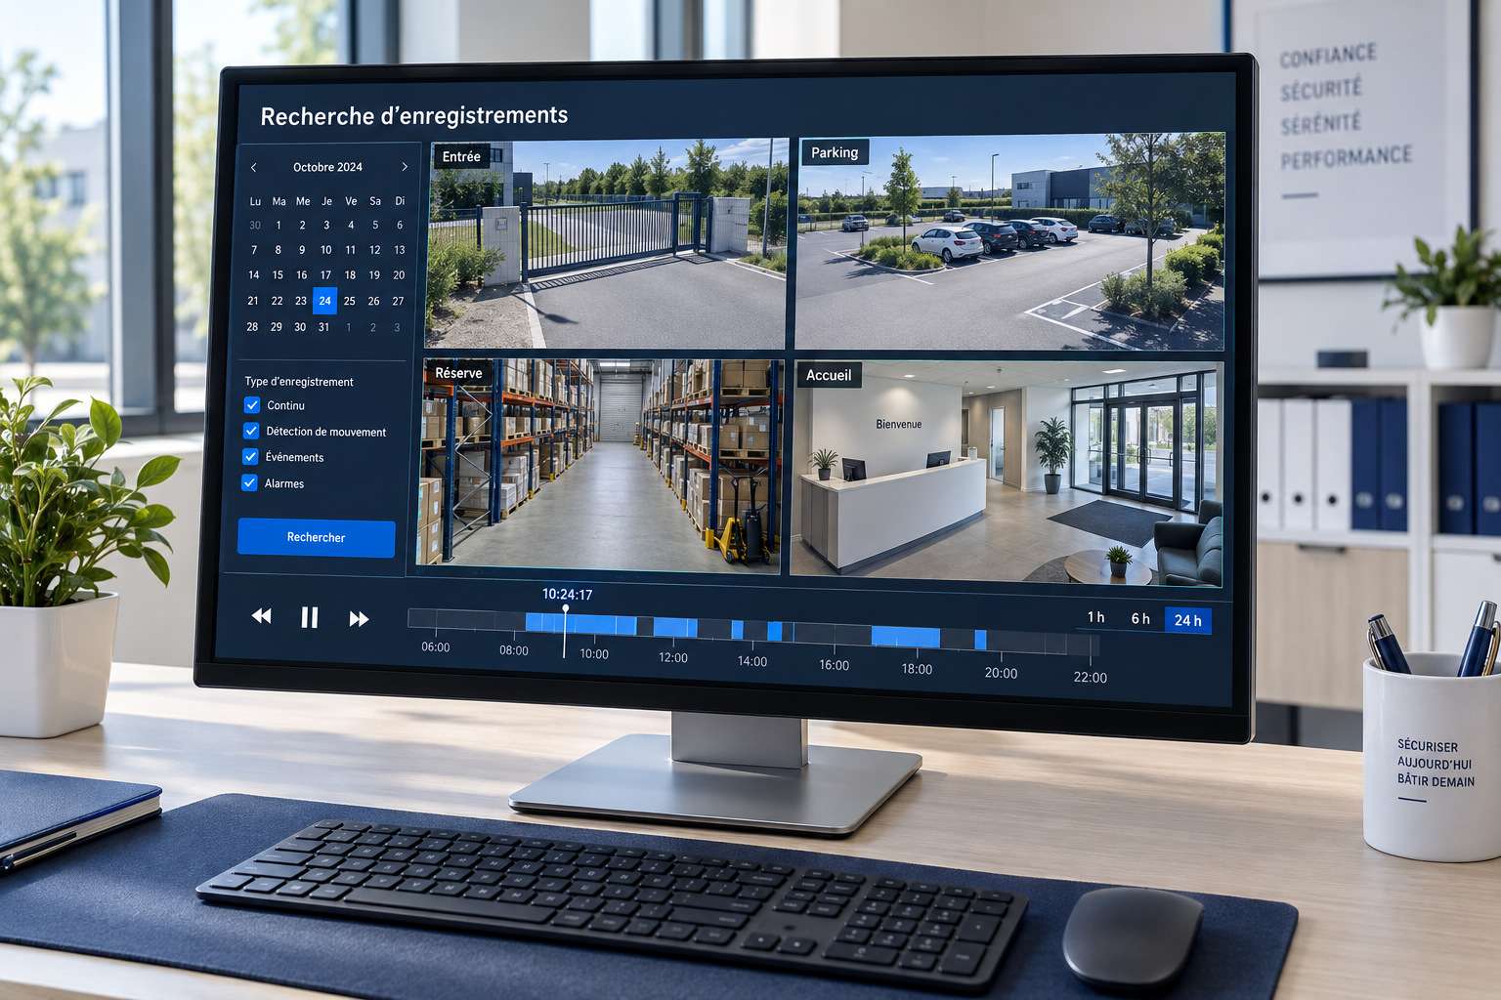Click the 16:00 label on the timeline
Screen dimensions: 1501x1000
coord(834,665)
